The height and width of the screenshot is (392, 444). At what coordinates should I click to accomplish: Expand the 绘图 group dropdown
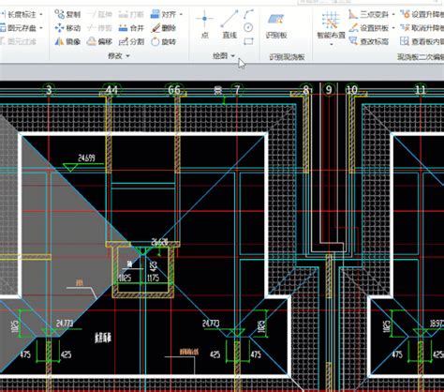[x=233, y=56]
